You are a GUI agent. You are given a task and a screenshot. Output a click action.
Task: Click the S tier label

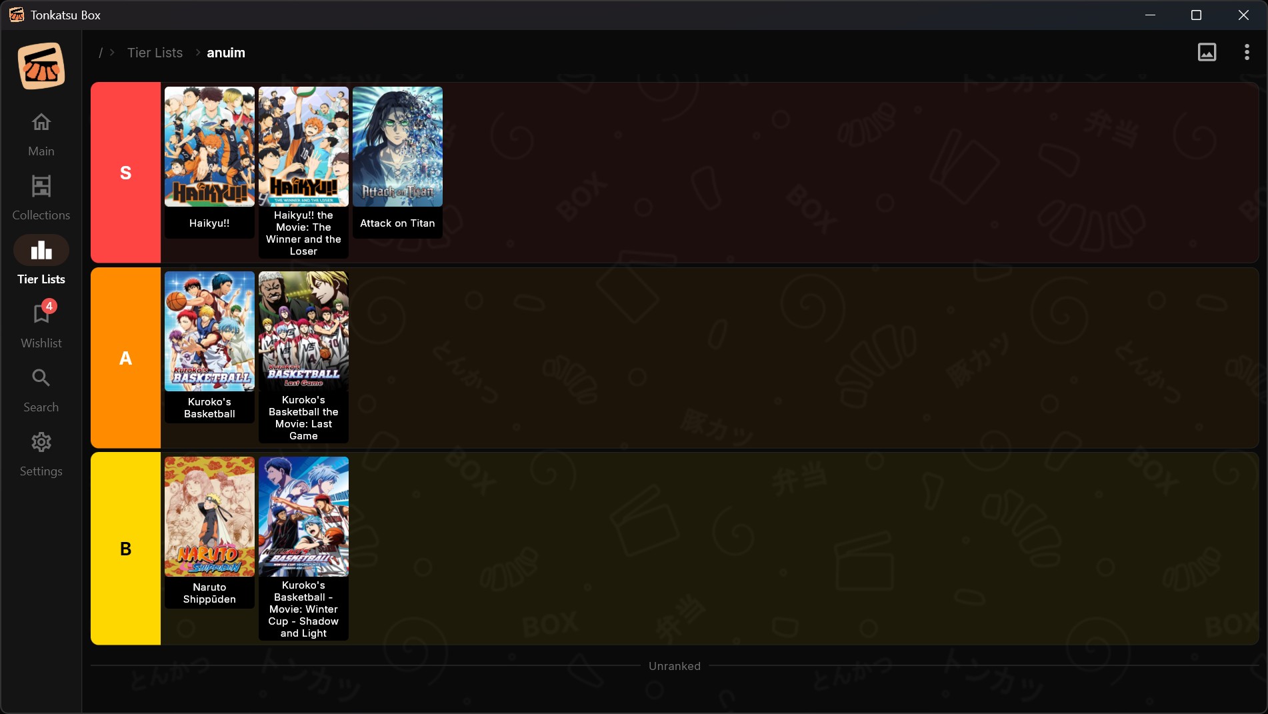[x=125, y=173]
